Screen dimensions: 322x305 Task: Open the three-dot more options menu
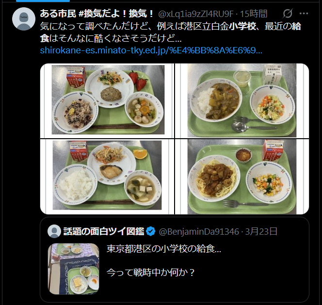pyautogui.click(x=304, y=14)
